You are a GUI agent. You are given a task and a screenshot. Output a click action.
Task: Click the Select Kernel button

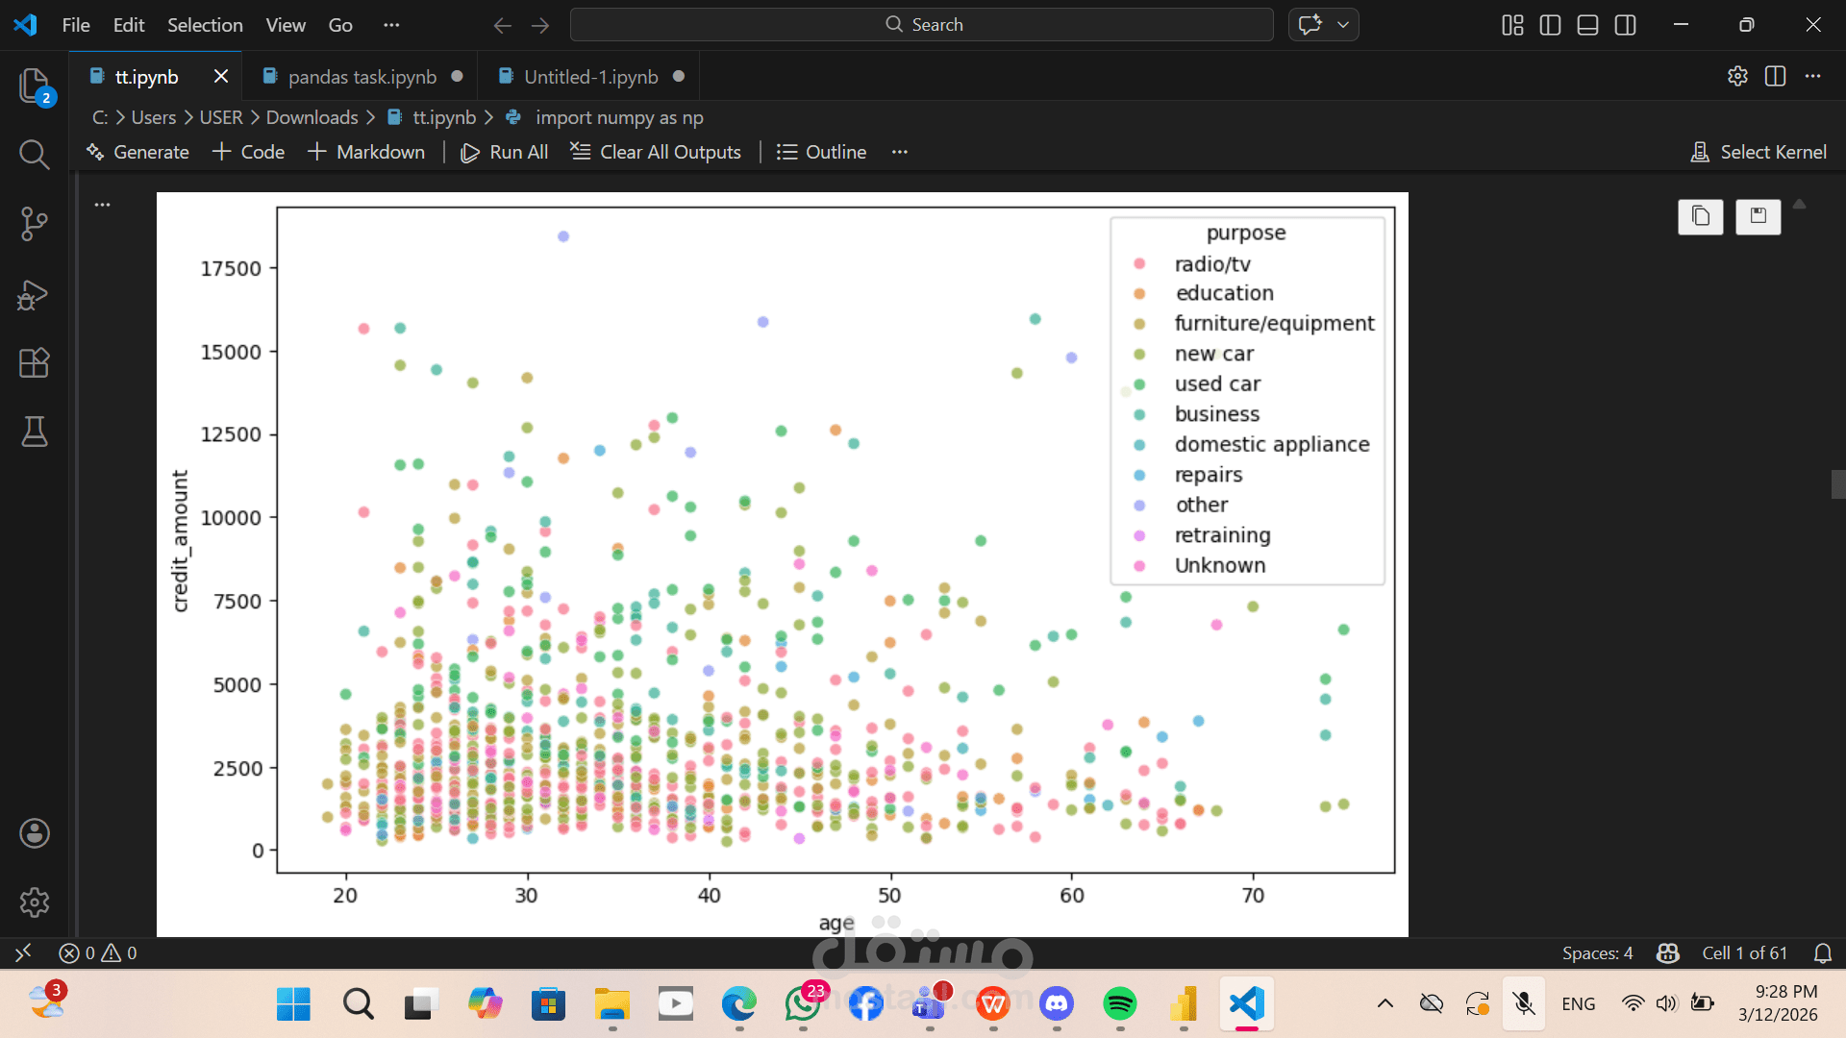[1759, 152]
